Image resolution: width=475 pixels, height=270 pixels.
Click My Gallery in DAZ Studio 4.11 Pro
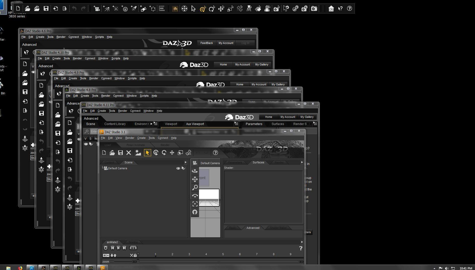coord(307,117)
